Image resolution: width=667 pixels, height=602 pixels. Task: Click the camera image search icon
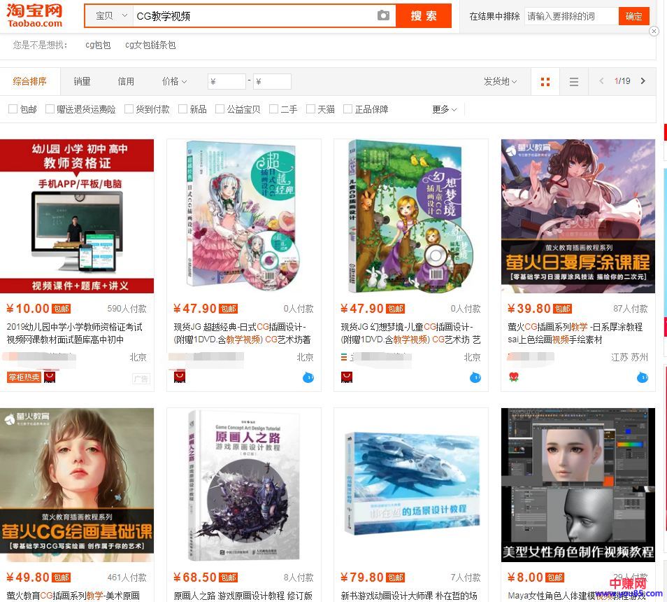click(x=383, y=15)
